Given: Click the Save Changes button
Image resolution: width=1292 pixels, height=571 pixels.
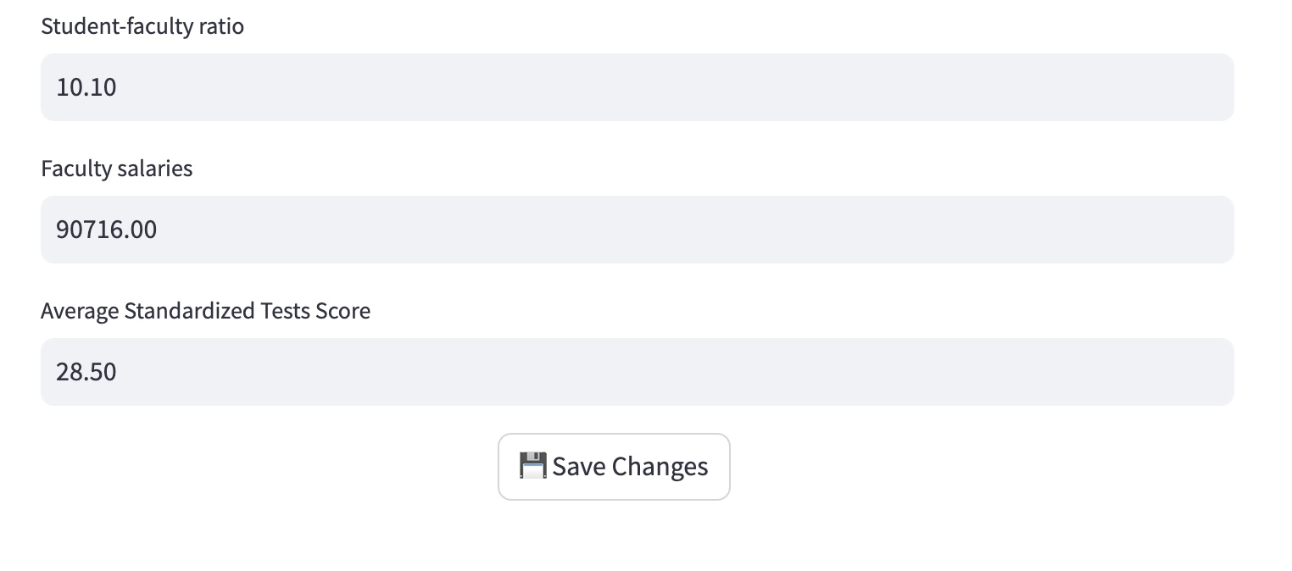Looking at the screenshot, I should [614, 467].
